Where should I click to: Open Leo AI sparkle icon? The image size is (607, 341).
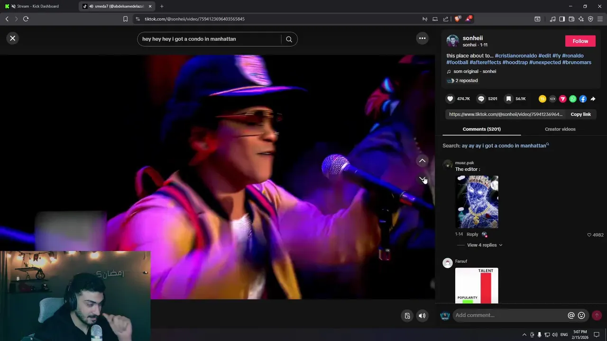pyautogui.click(x=581, y=19)
